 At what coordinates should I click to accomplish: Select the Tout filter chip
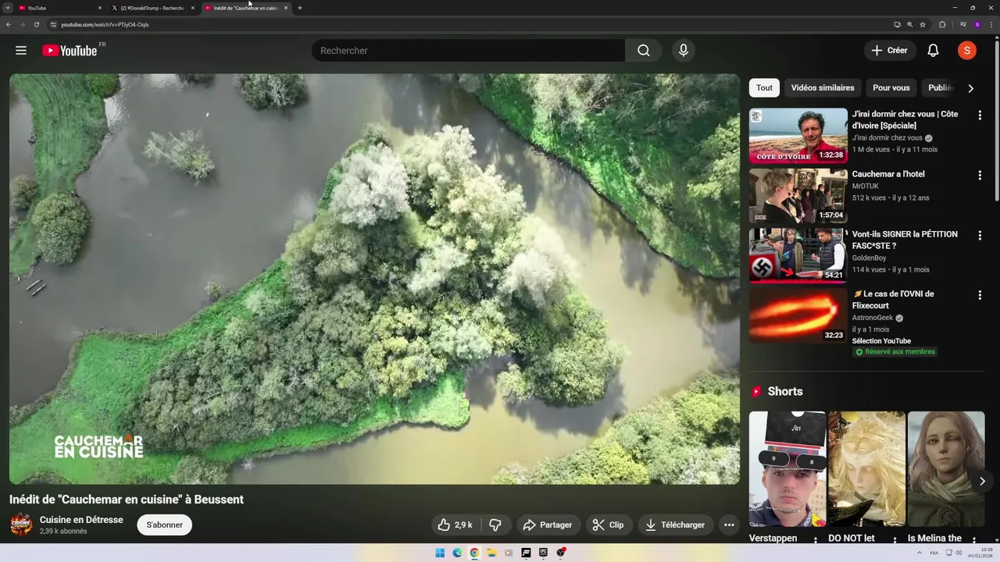764,88
